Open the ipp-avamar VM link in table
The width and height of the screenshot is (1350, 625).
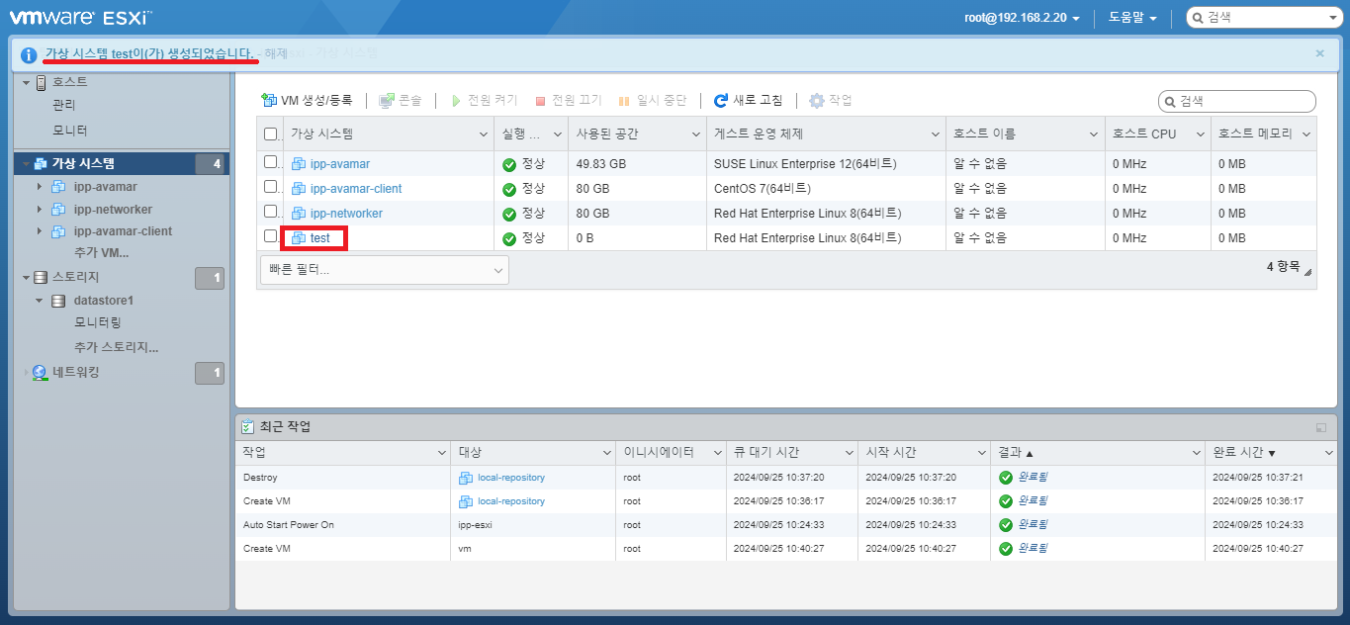[x=339, y=164]
